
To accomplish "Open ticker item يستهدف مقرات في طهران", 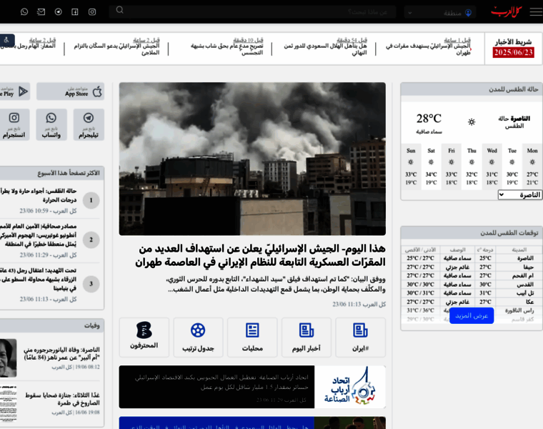I will [x=429, y=49].
